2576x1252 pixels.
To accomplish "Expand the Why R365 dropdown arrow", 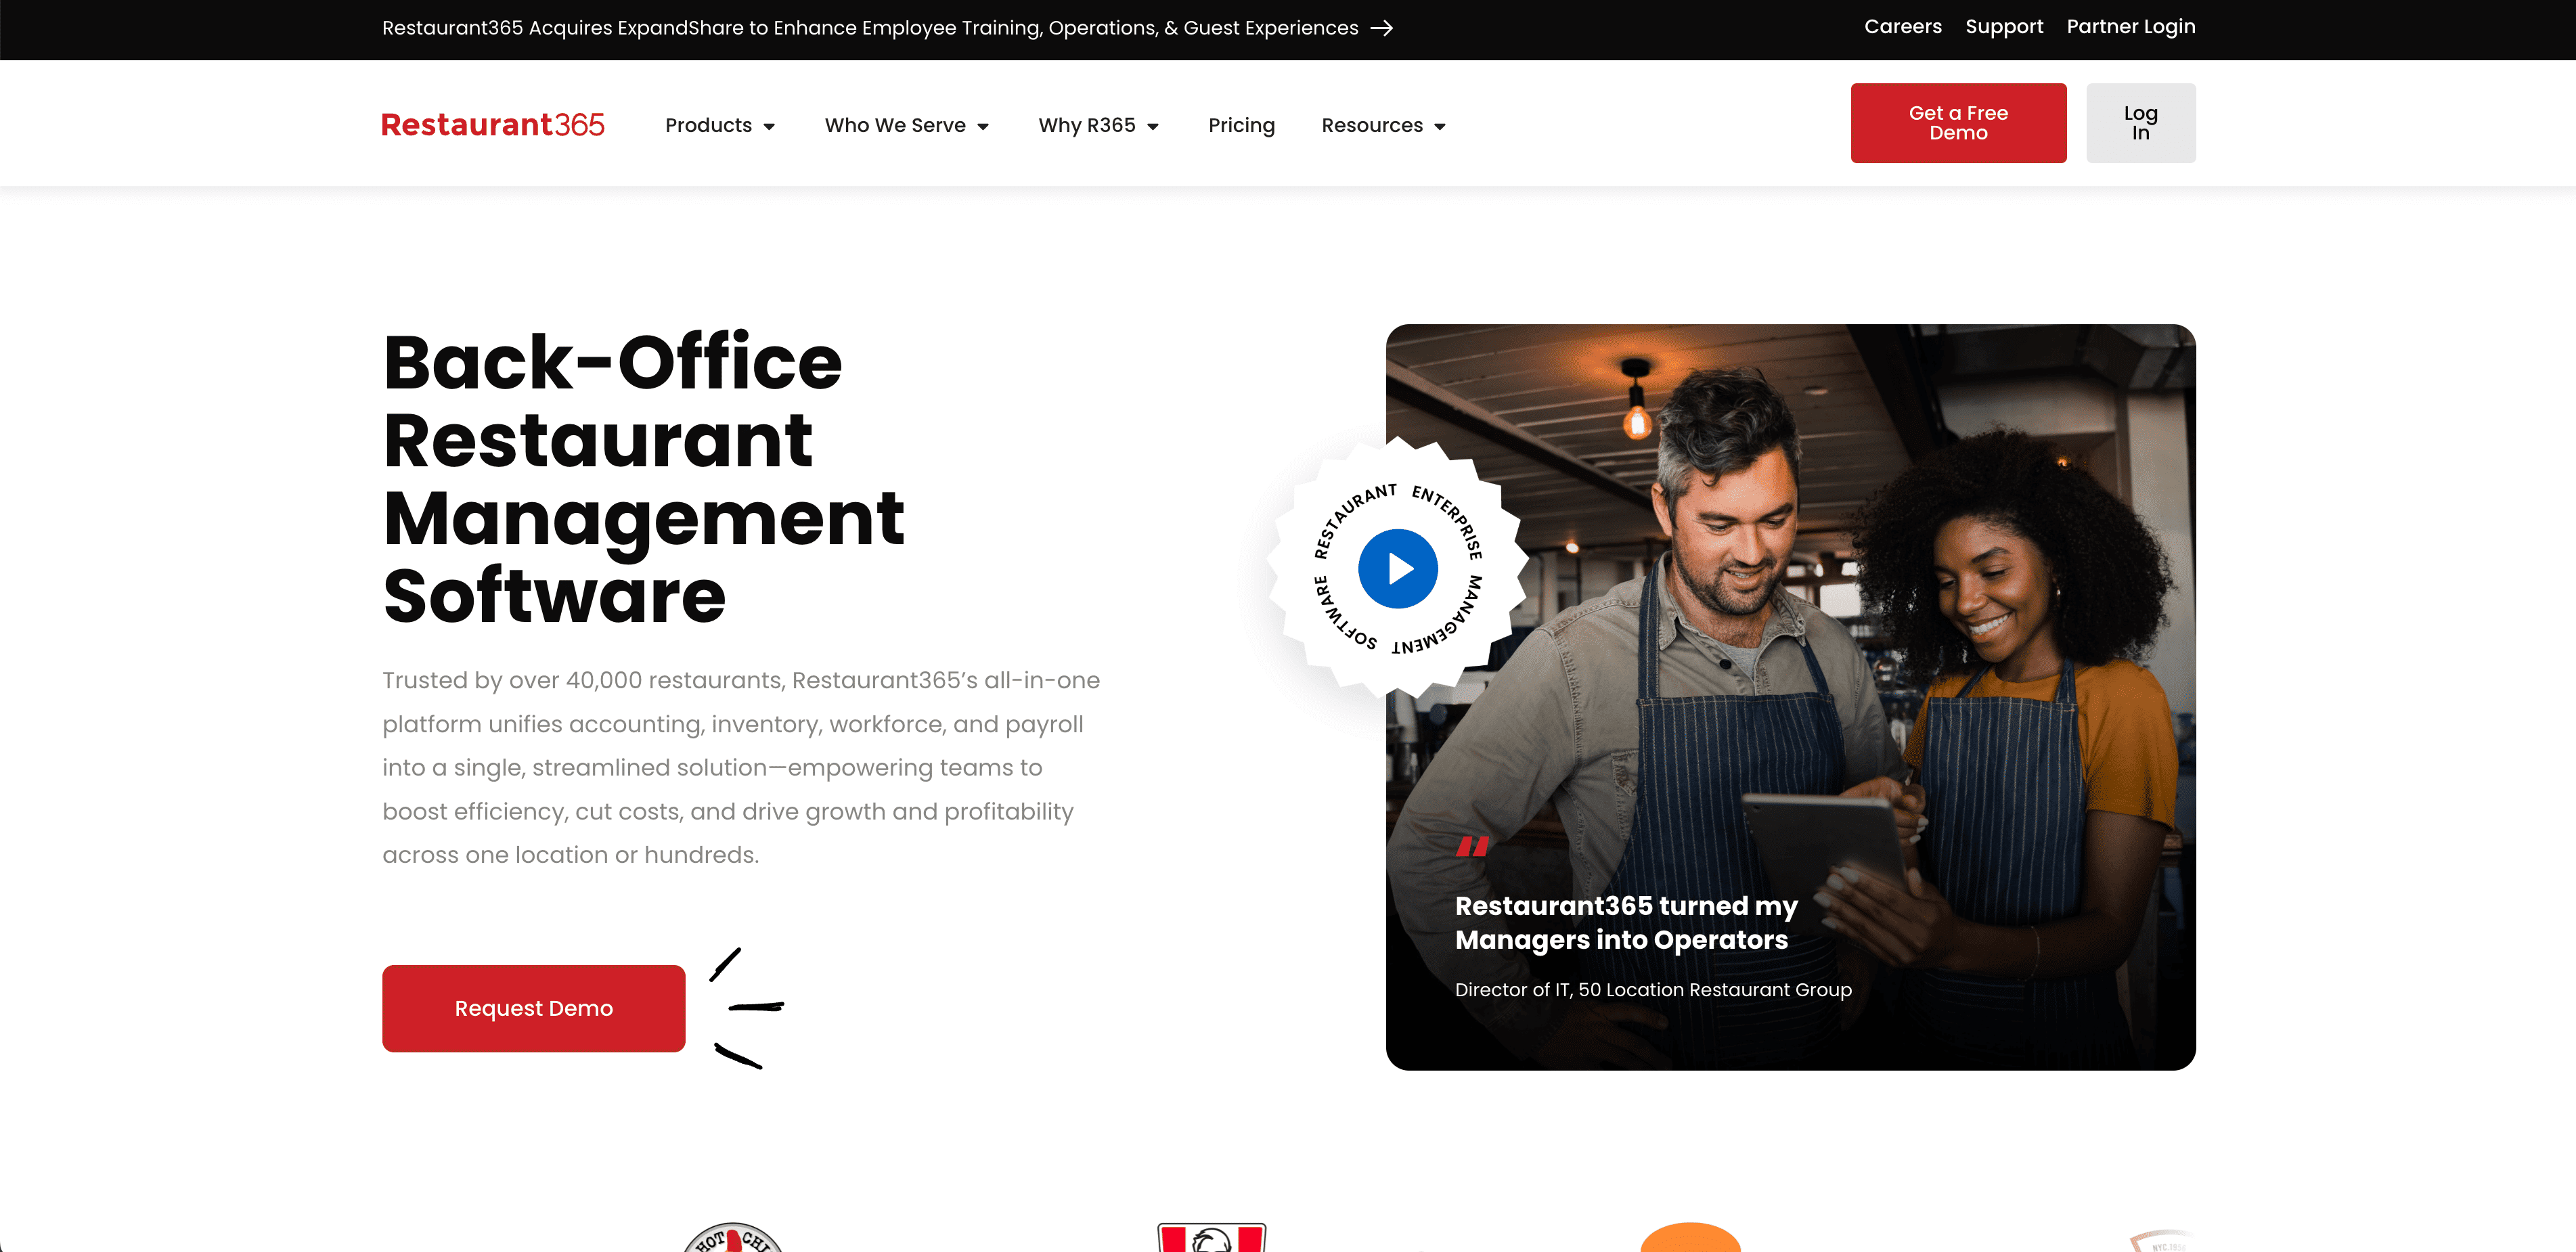I will (1153, 126).
